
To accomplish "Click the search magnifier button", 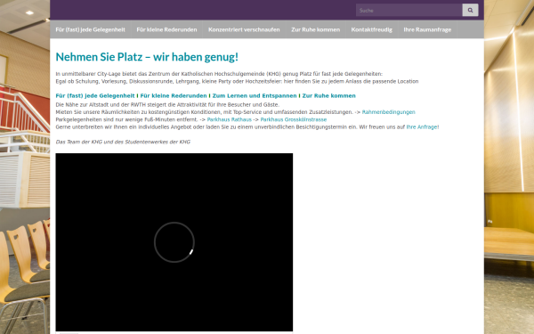I will (x=470, y=10).
